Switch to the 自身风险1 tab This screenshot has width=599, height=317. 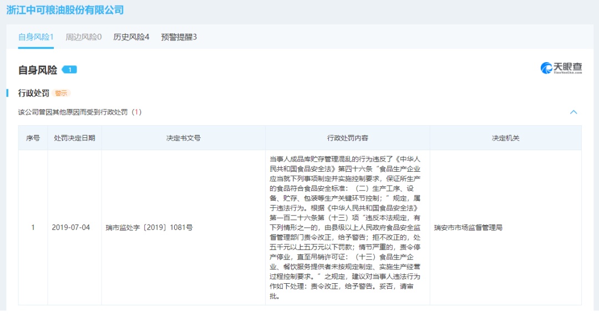(x=35, y=37)
